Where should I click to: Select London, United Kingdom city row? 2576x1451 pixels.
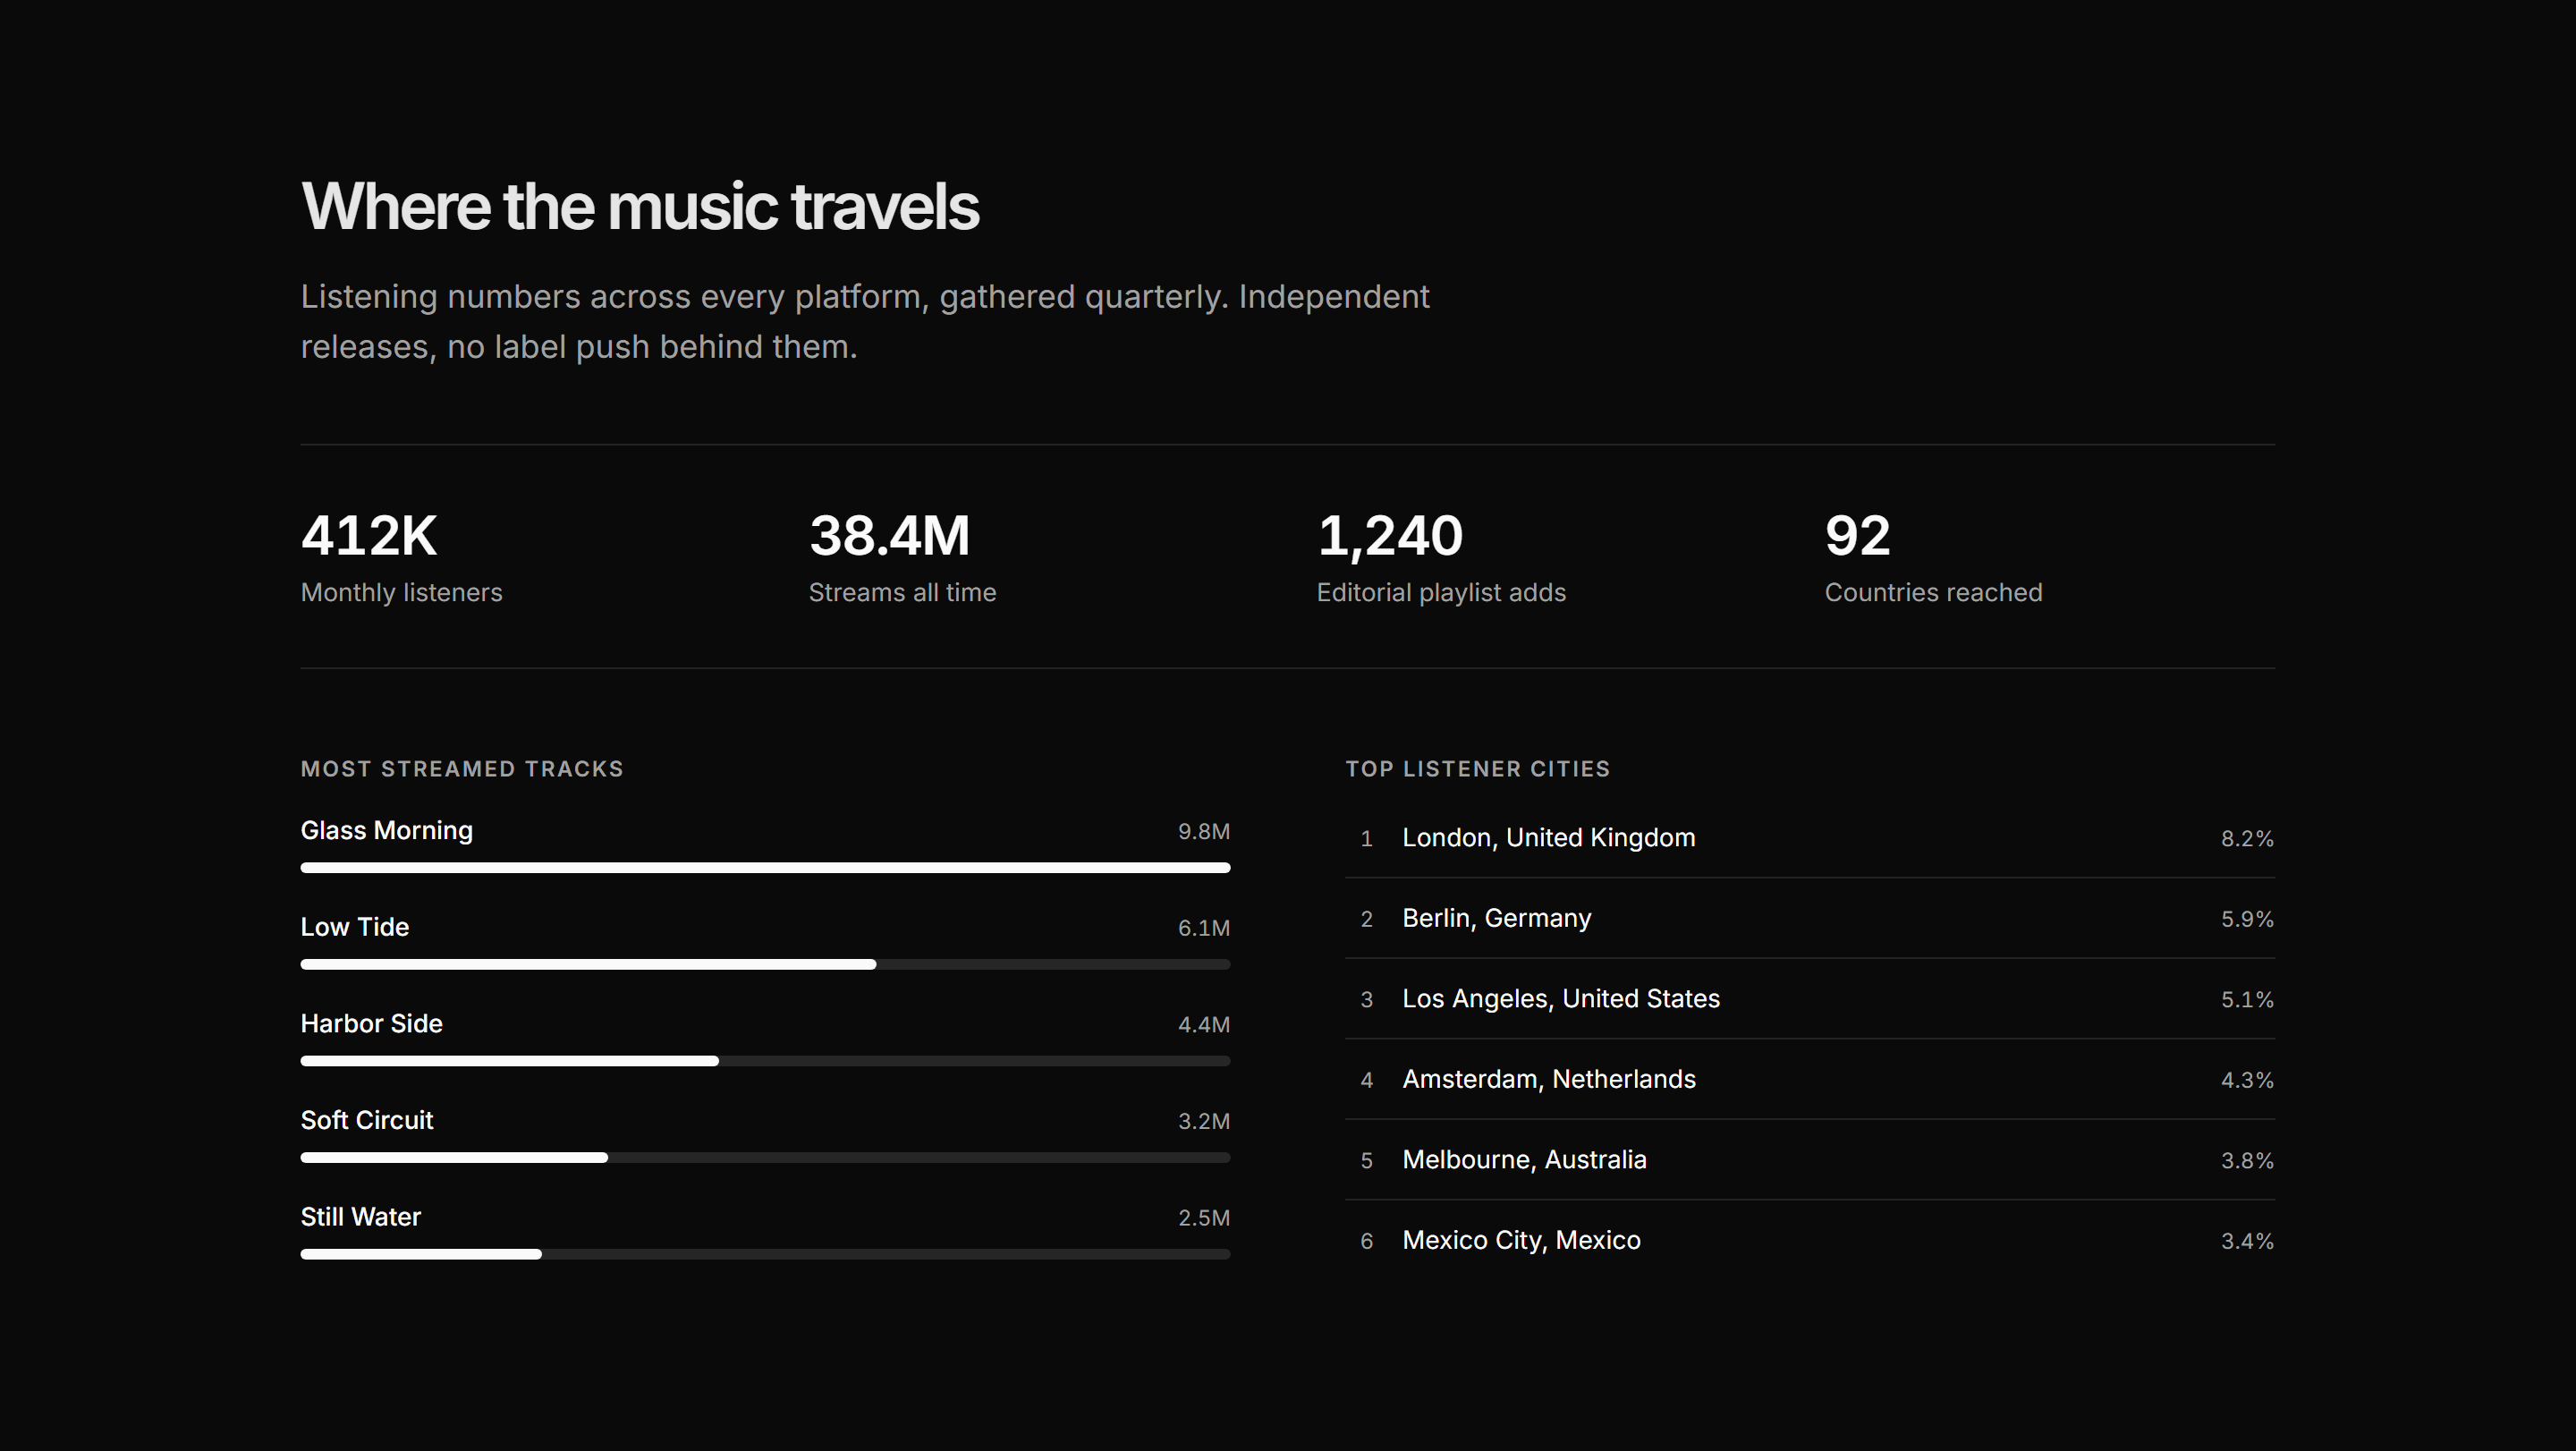1810,838
